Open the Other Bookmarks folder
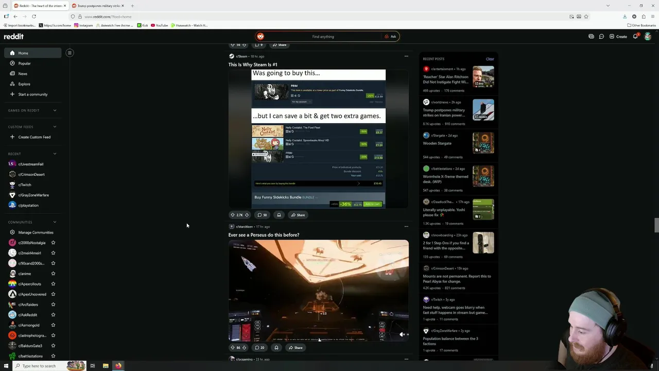 pos(641,25)
